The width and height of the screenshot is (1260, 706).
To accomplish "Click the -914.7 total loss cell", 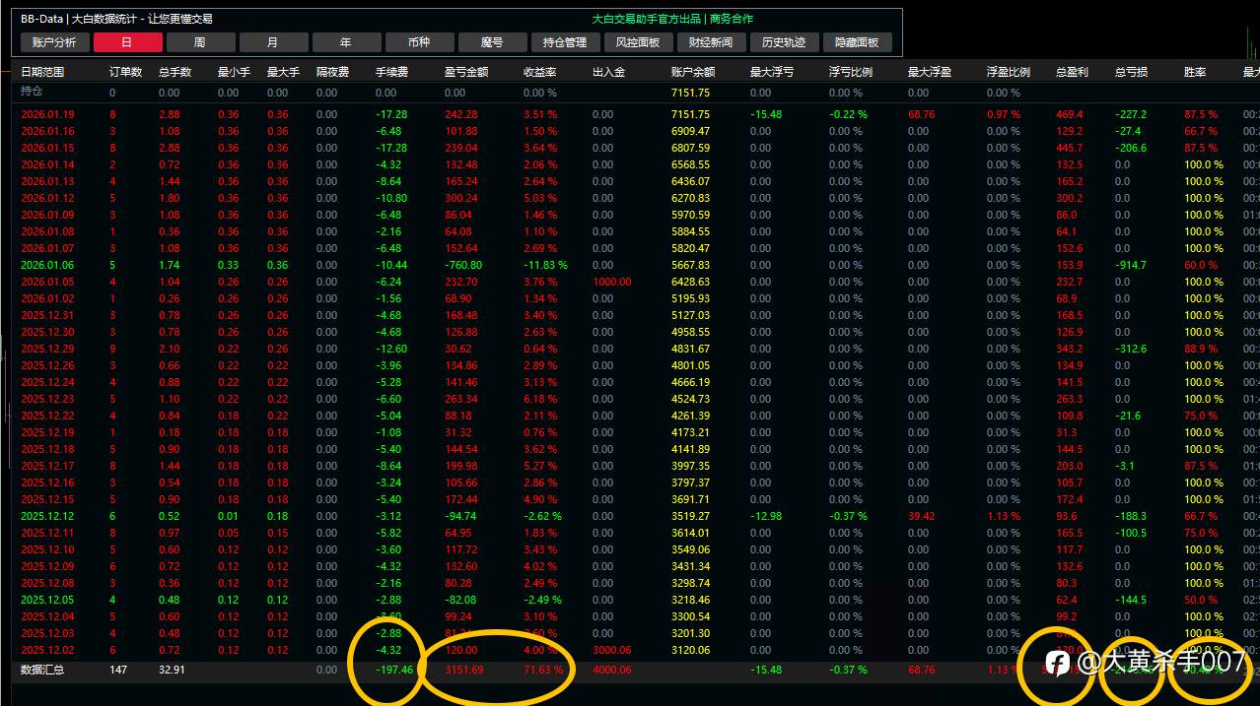I will tap(1131, 265).
